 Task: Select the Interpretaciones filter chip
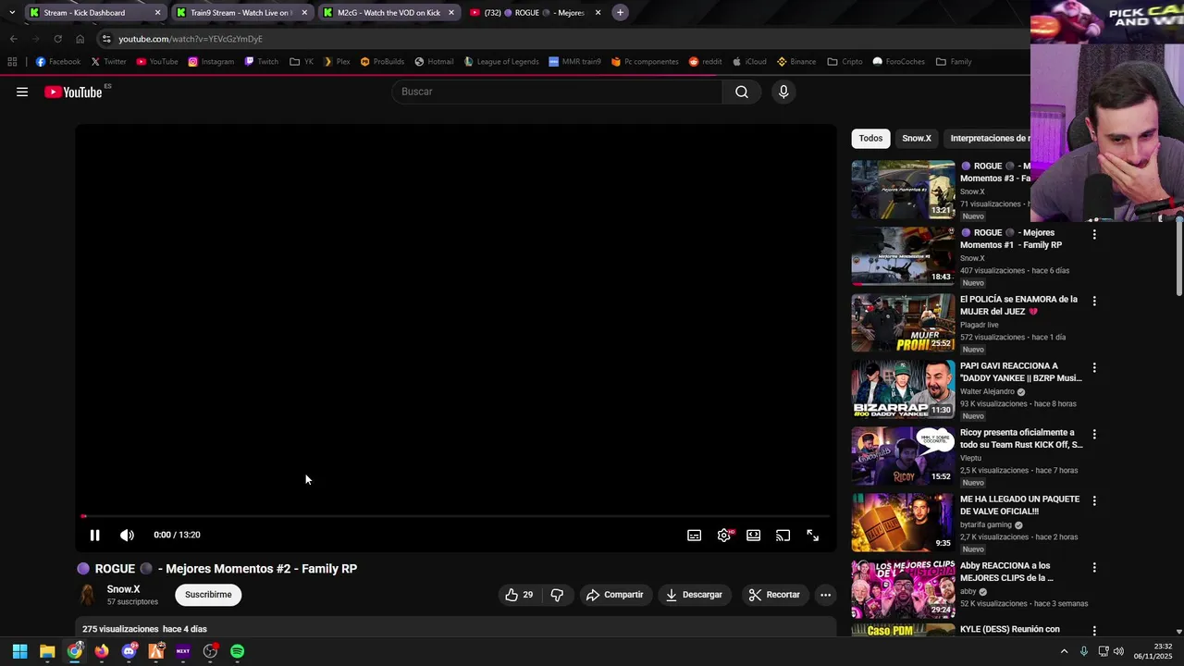[x=988, y=138]
